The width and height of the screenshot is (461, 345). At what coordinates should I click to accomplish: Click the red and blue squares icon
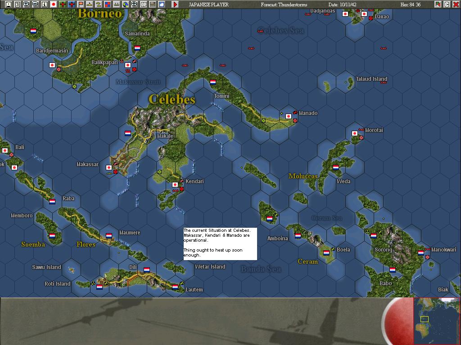(107, 4)
